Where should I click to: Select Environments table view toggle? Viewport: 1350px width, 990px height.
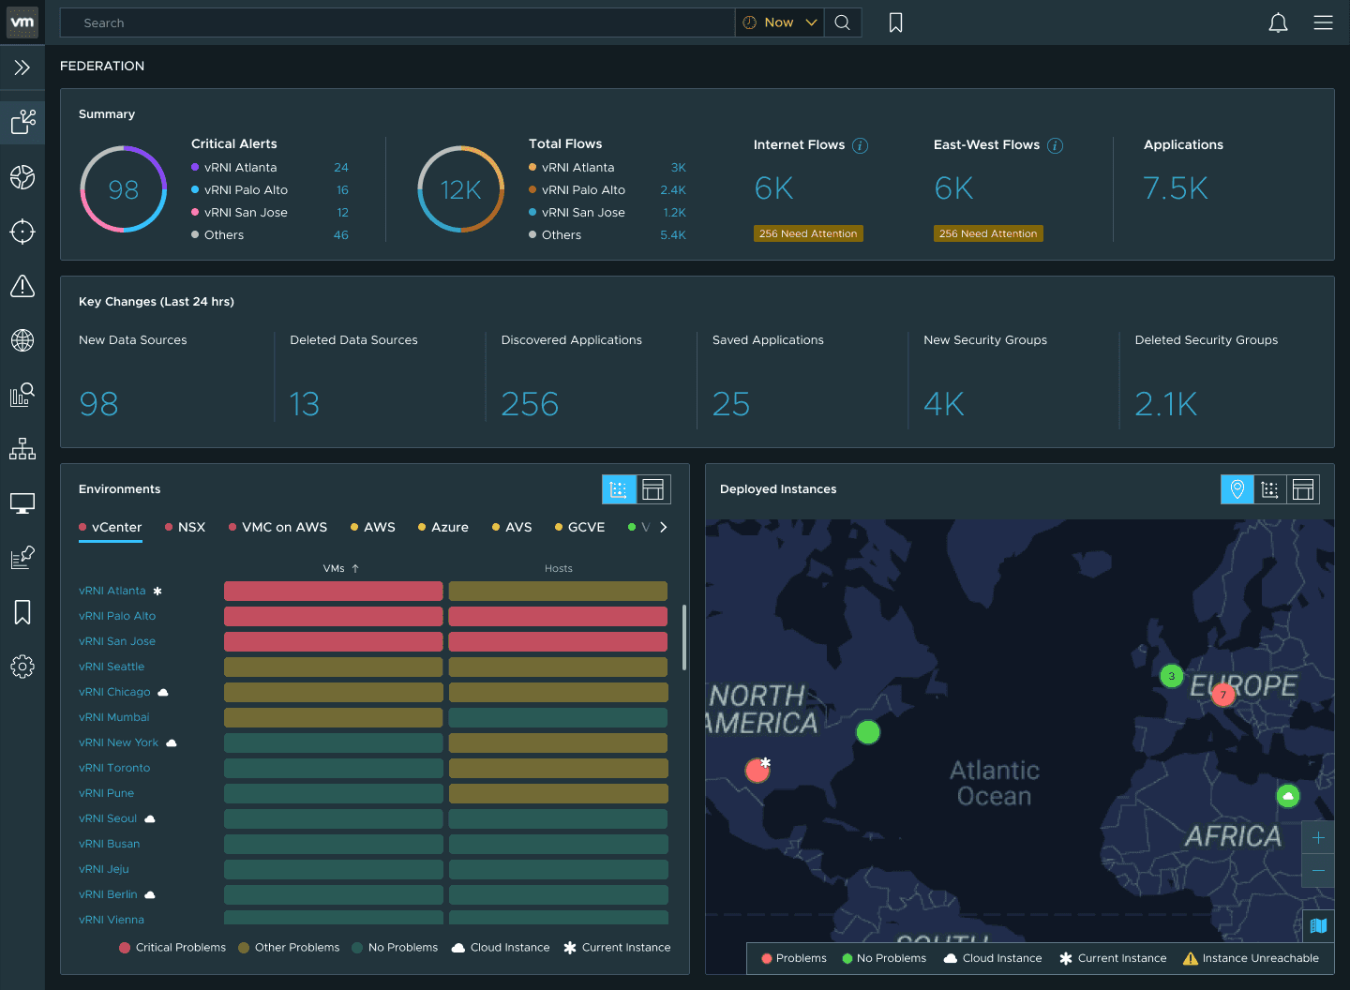point(653,489)
